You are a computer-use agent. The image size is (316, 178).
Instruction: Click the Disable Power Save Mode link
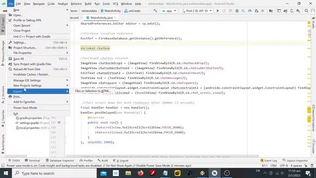coord(153,166)
